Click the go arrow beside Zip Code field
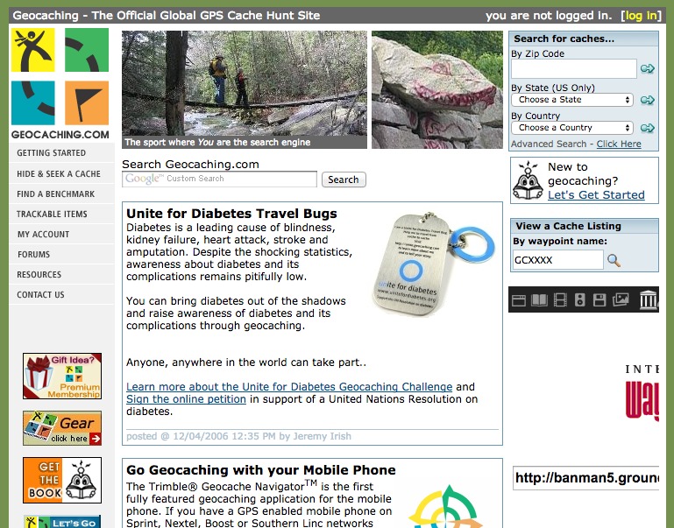The image size is (674, 528). coord(648,68)
